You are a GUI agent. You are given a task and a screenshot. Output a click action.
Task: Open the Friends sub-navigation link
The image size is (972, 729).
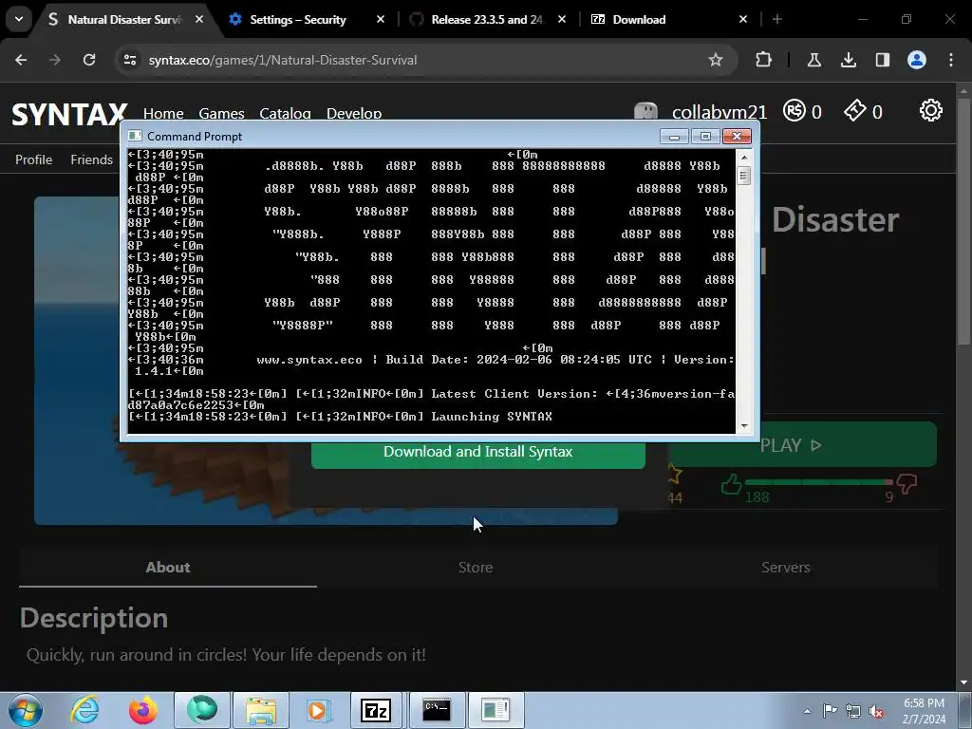(x=92, y=159)
